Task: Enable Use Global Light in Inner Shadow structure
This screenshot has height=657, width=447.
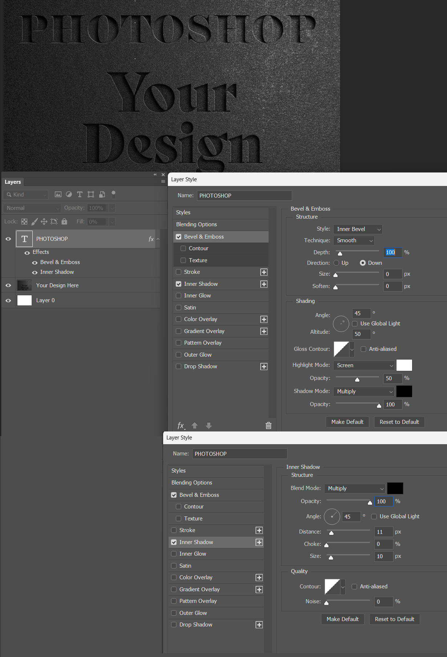Action: point(374,516)
